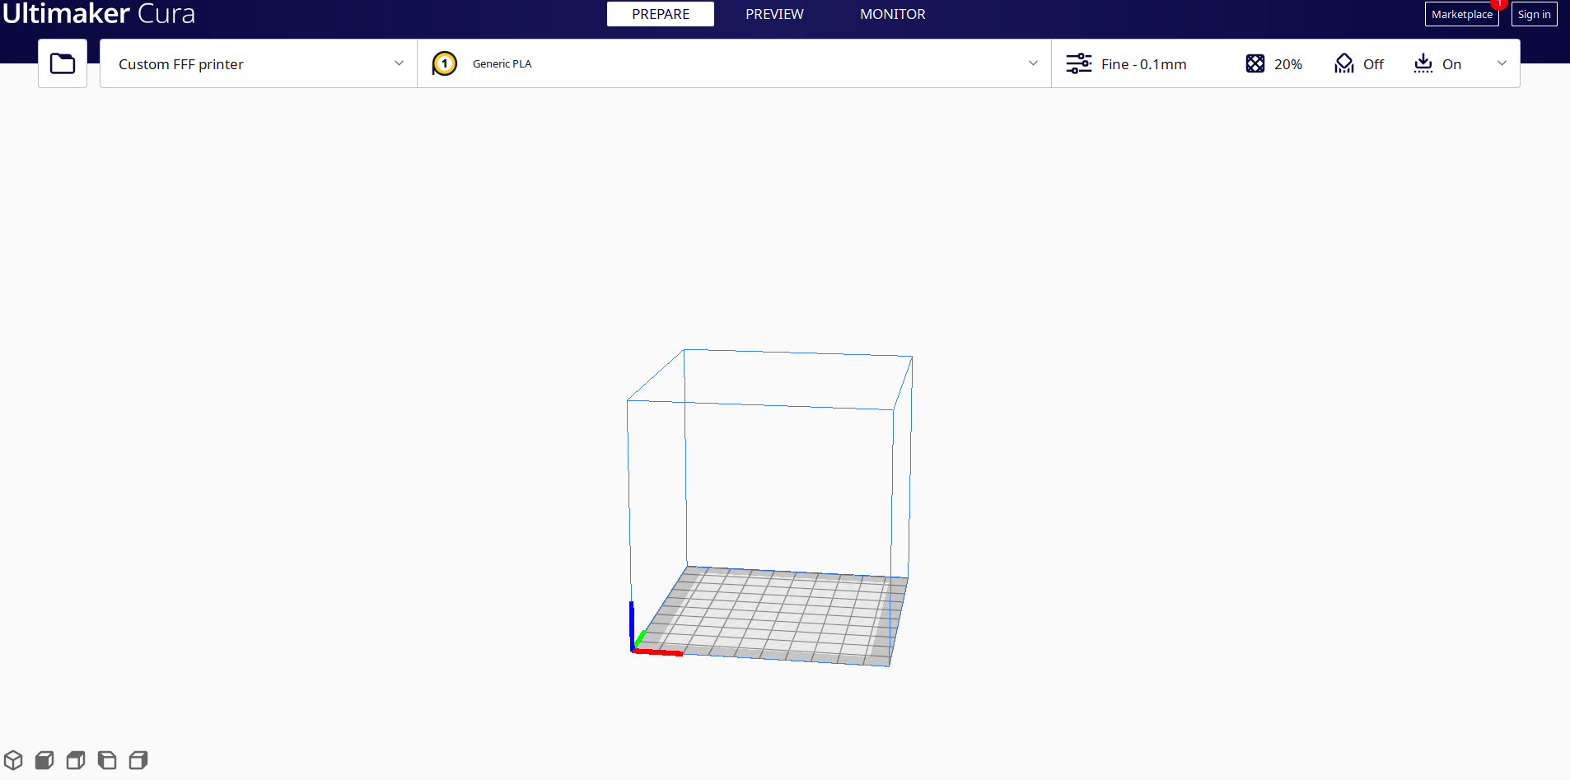
Task: Click the Sign in button
Action: click(1534, 14)
